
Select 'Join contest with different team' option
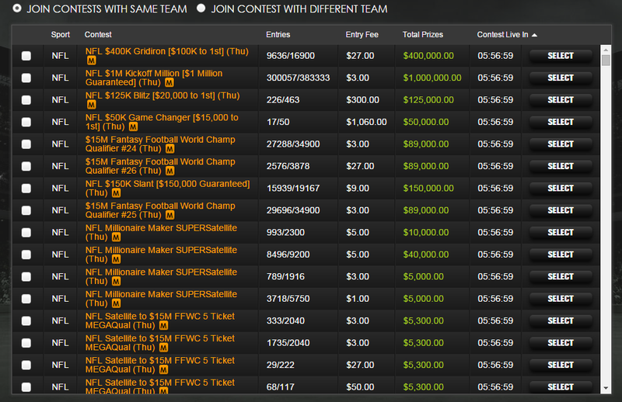click(x=201, y=9)
